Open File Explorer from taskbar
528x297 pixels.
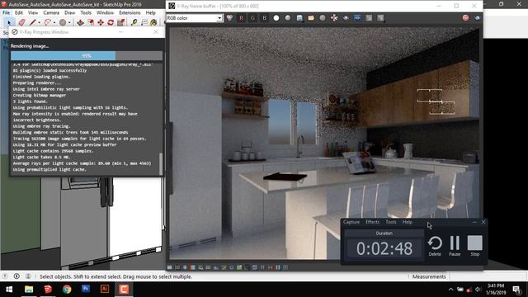point(29,290)
